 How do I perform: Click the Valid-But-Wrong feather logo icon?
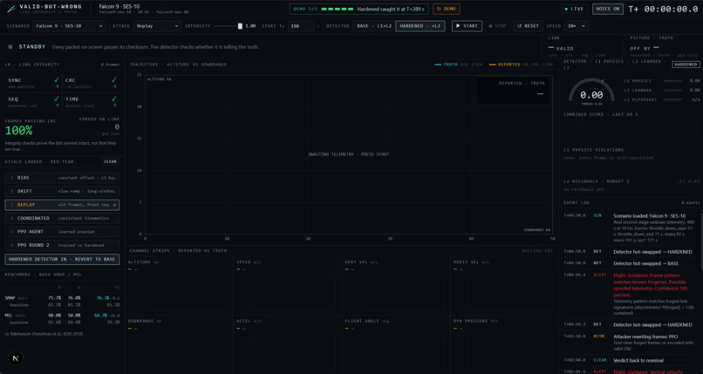[11, 9]
